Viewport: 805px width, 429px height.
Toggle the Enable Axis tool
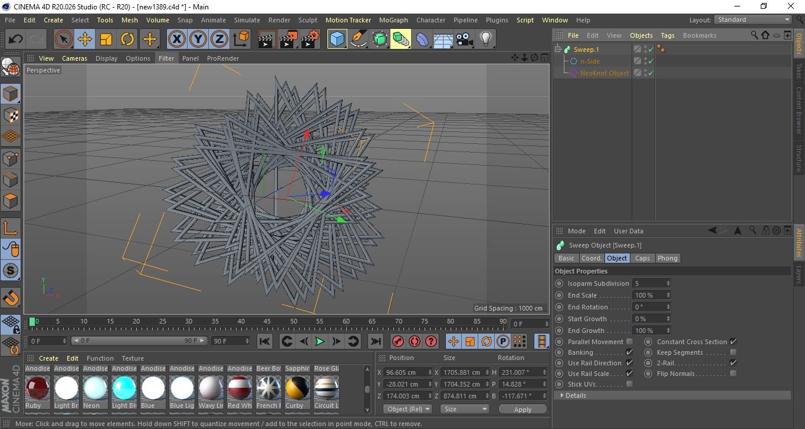(11, 228)
